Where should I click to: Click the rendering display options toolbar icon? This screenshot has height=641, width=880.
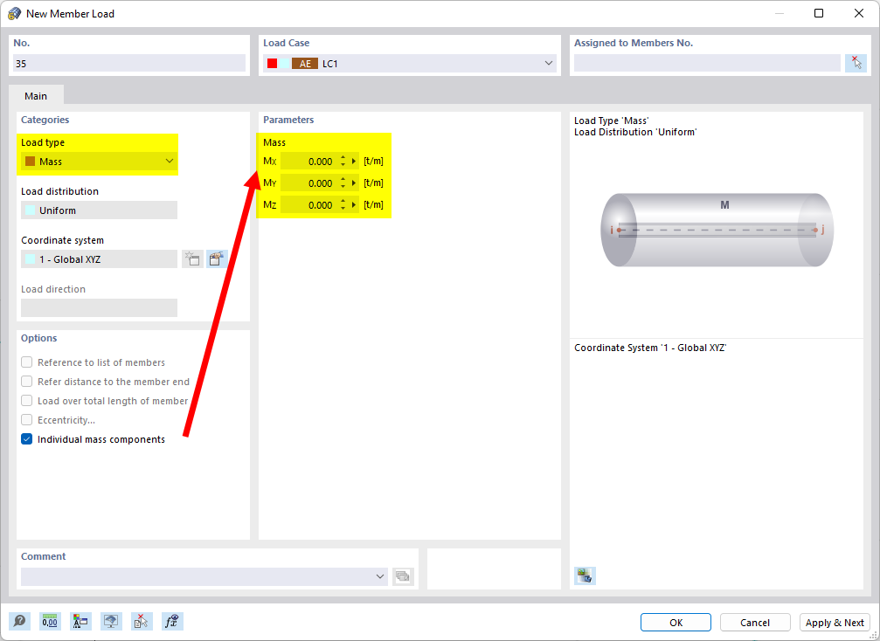pos(111,621)
